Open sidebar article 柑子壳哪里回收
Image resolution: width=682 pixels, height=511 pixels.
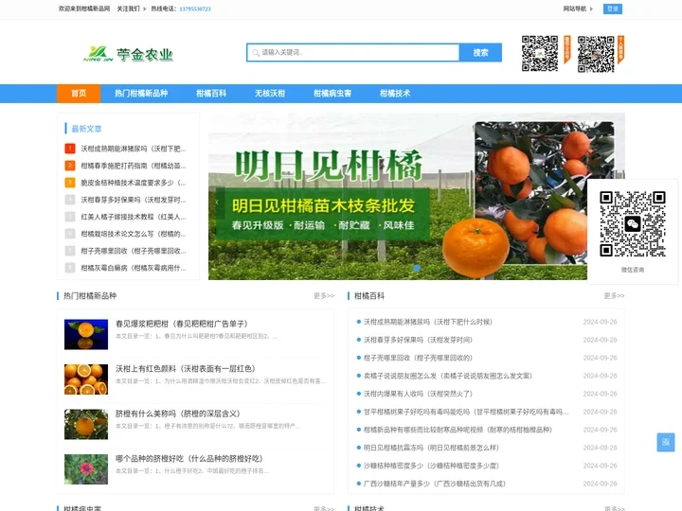click(134, 251)
